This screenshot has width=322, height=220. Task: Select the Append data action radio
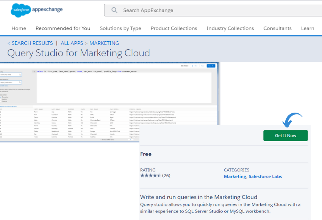1,102
